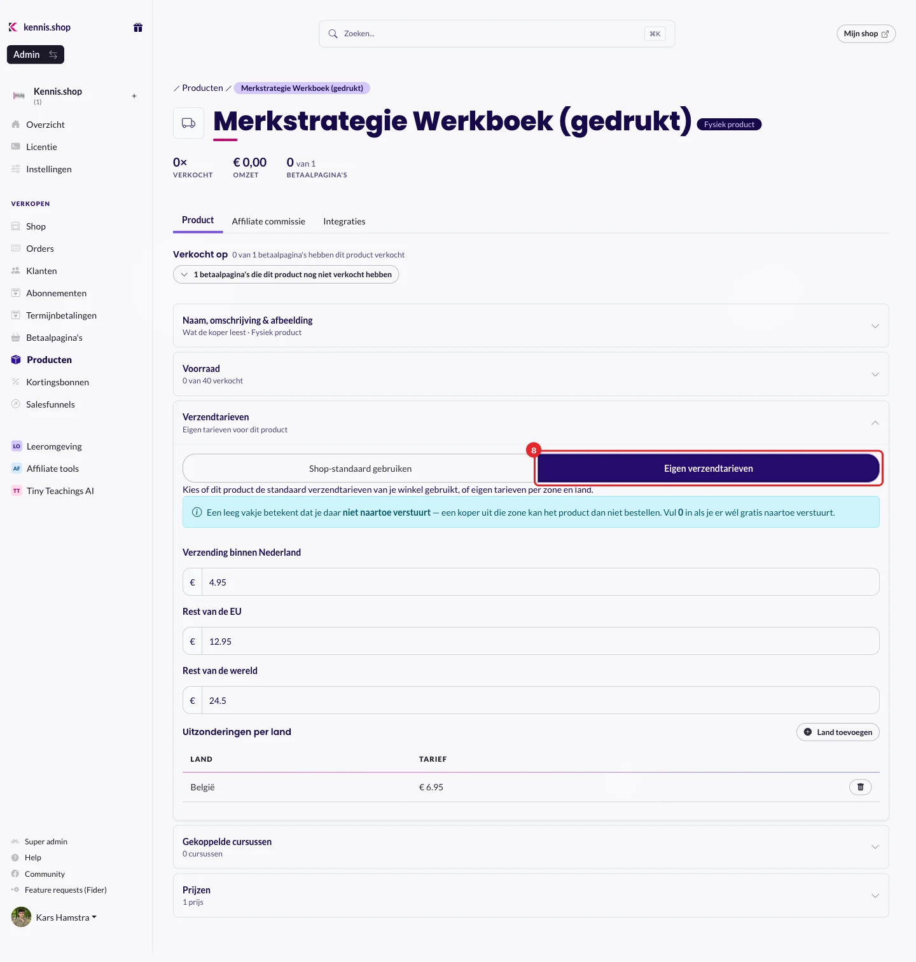The image size is (916, 962).
Task: Click the Licentie sidebar icon
Action: click(16, 147)
